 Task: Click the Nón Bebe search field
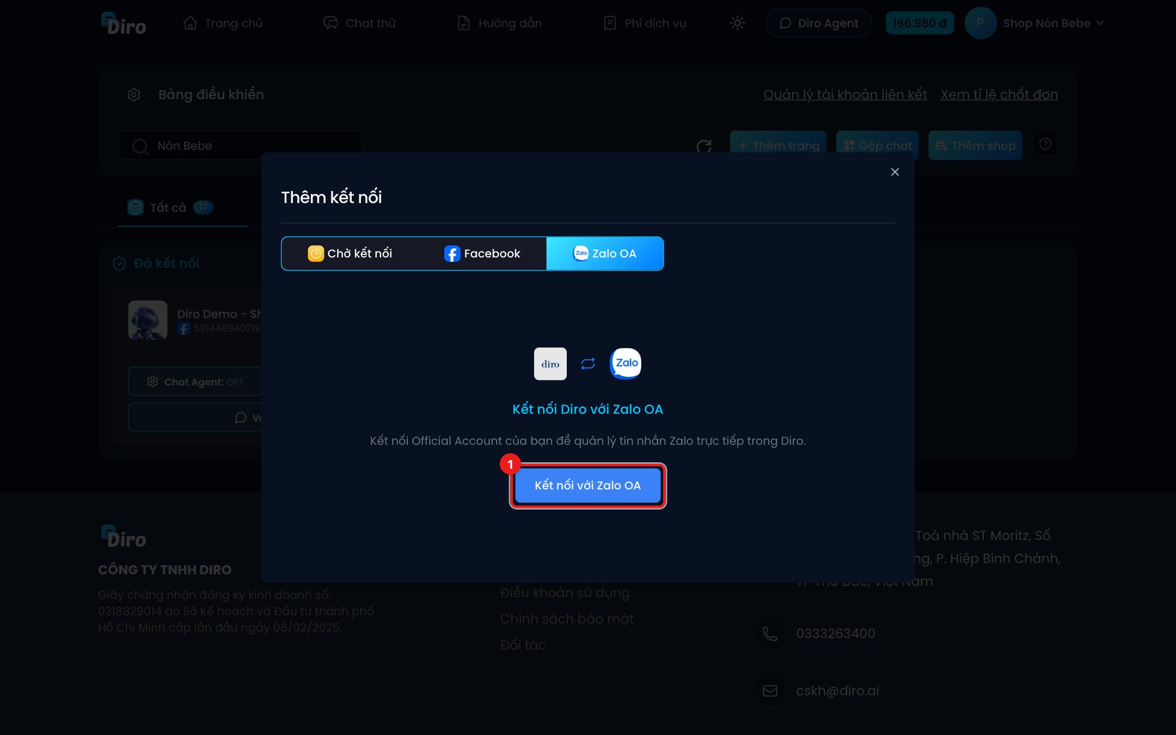point(240,146)
